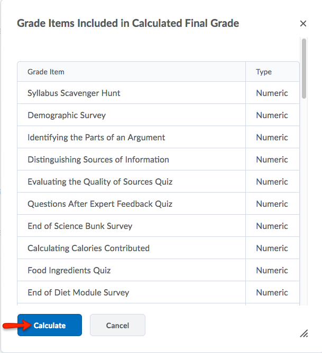The image size is (322, 353).
Task: Click Numeric type beside Food Ingredients Quiz
Action: (272, 271)
